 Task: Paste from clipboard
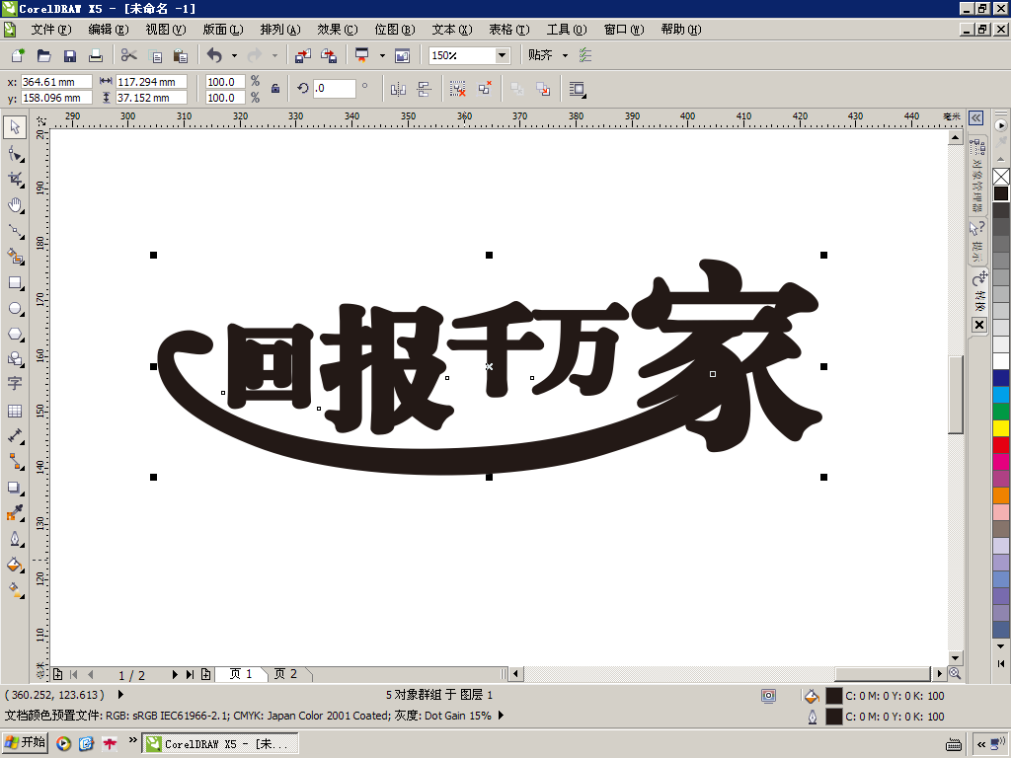click(181, 56)
